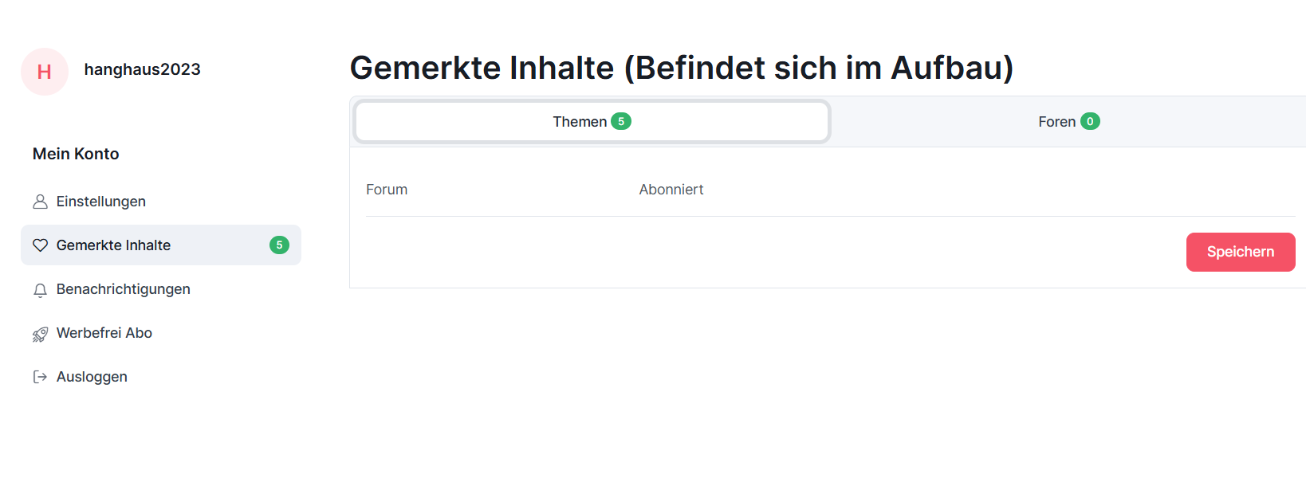
Task: Click the Abonniert column header
Action: (x=671, y=190)
